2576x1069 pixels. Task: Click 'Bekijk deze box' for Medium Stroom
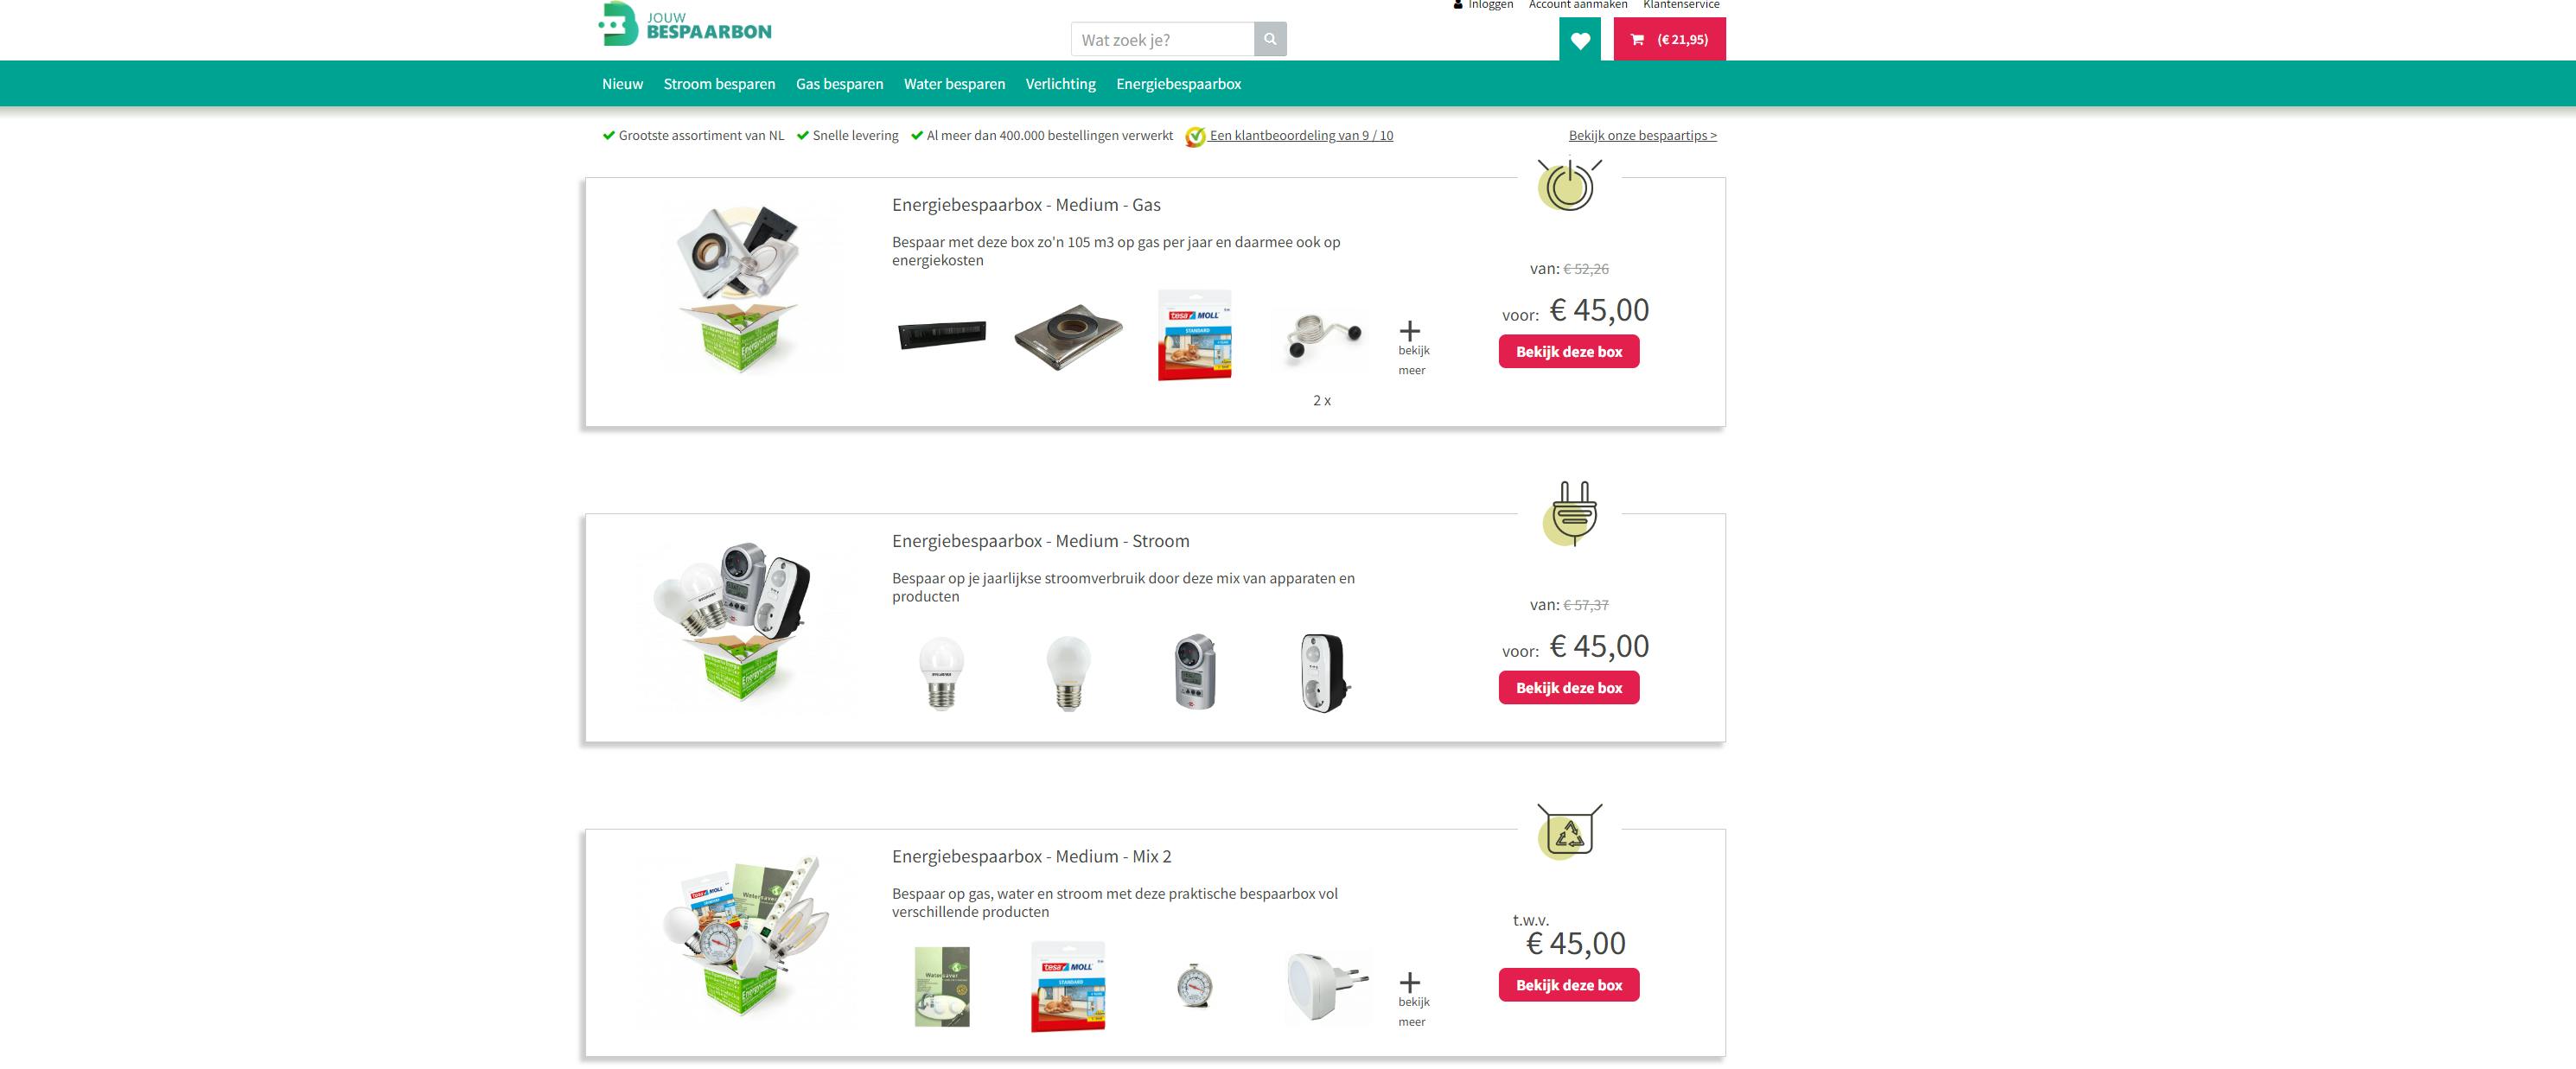point(1568,687)
